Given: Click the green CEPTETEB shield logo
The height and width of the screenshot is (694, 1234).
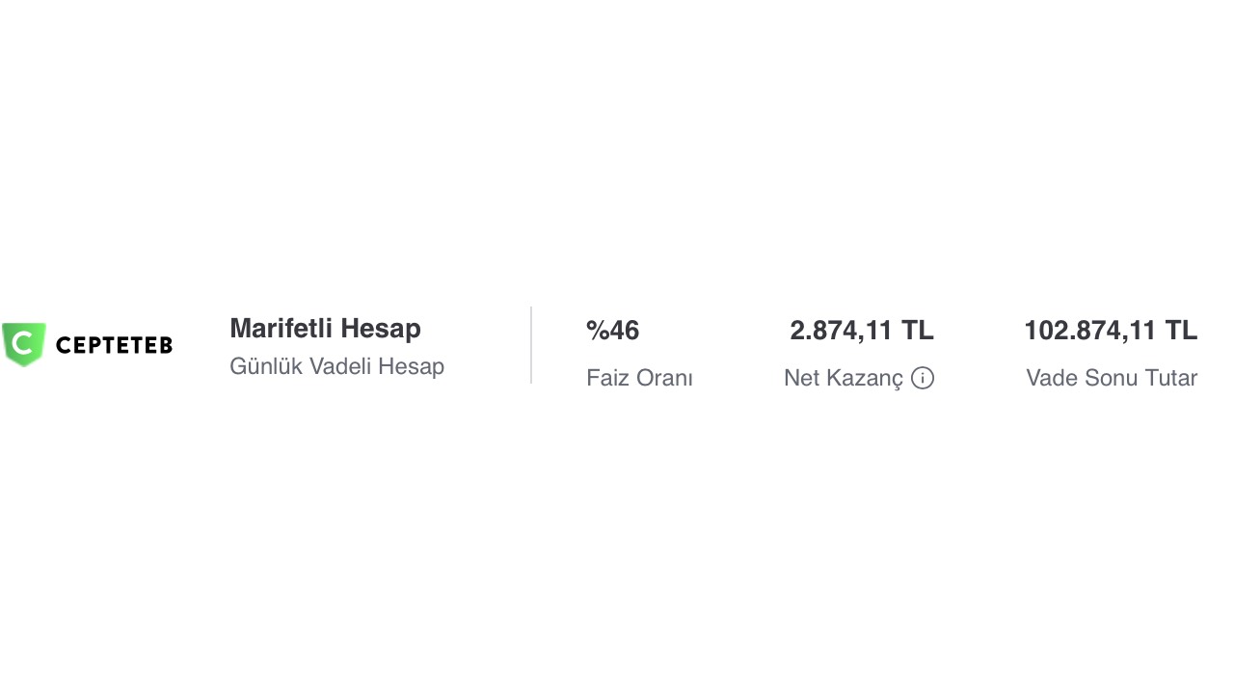Looking at the screenshot, I should tap(24, 344).
